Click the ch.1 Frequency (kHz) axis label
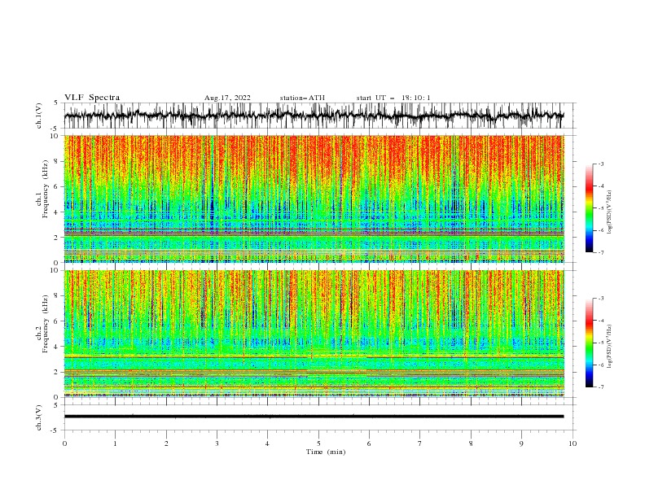Viewport: 645px width, 498px height. (42, 187)
